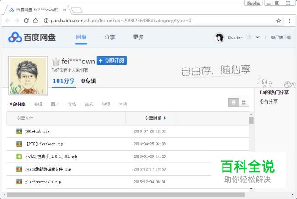This screenshot has width=297, height=199.
Task: Open platform-tools.zip
Action: [x=43, y=182]
